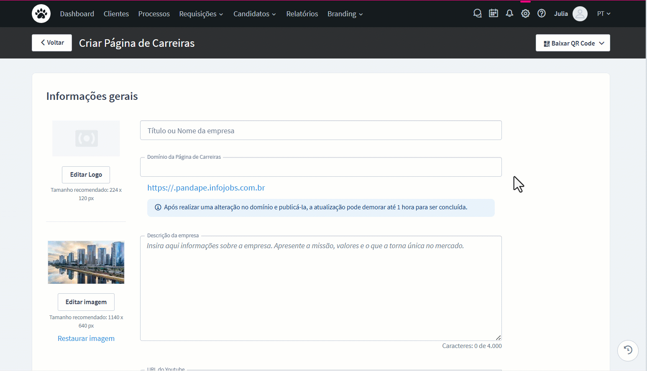Open the pandape.infojobs.com.br link
Viewport: 647px width, 371px height.
pos(206,188)
